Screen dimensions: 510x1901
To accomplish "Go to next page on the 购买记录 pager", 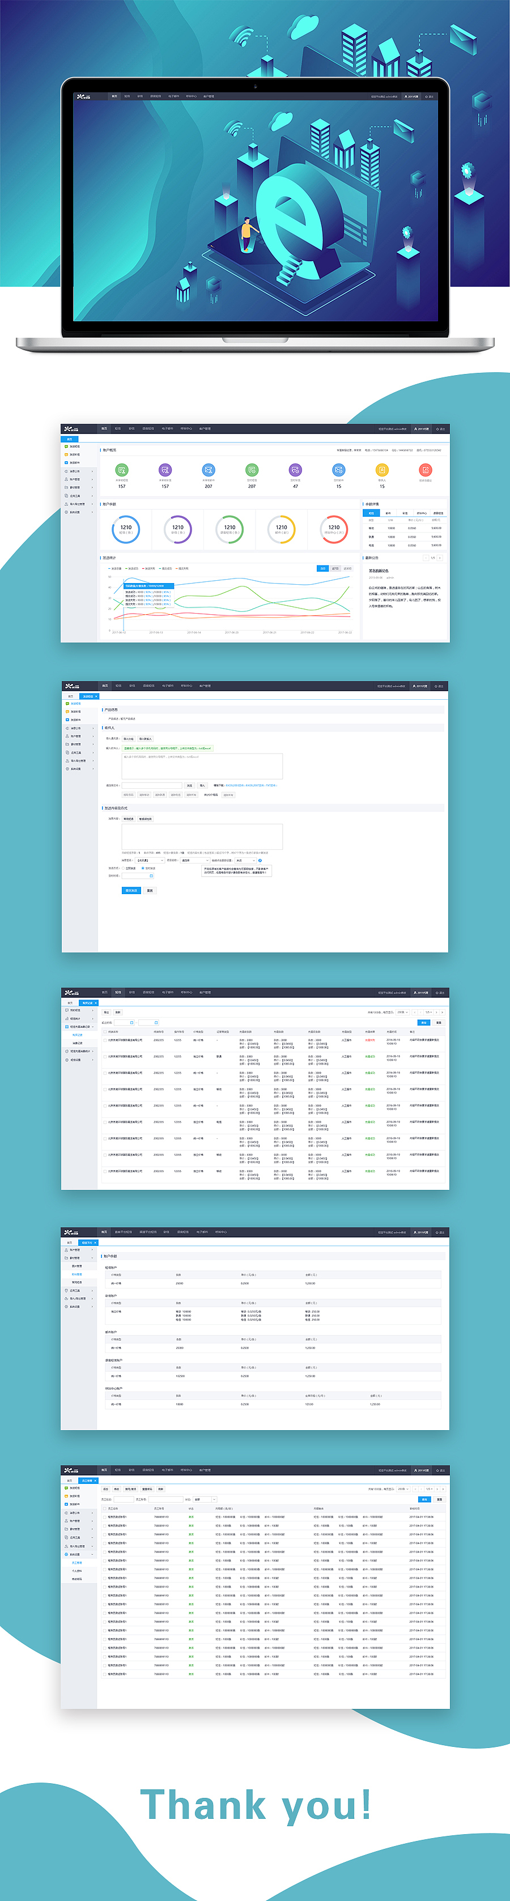I will (x=437, y=1013).
